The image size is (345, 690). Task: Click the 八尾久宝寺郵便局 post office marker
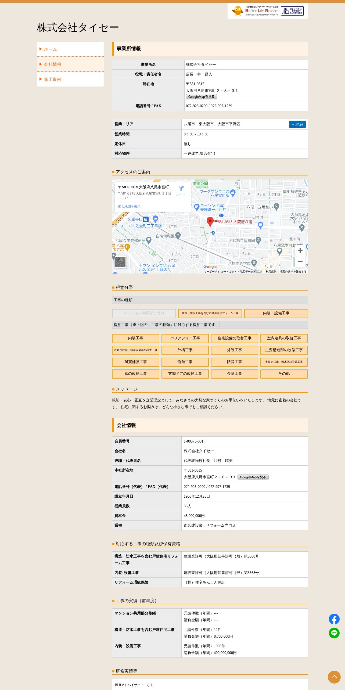(x=149, y=240)
